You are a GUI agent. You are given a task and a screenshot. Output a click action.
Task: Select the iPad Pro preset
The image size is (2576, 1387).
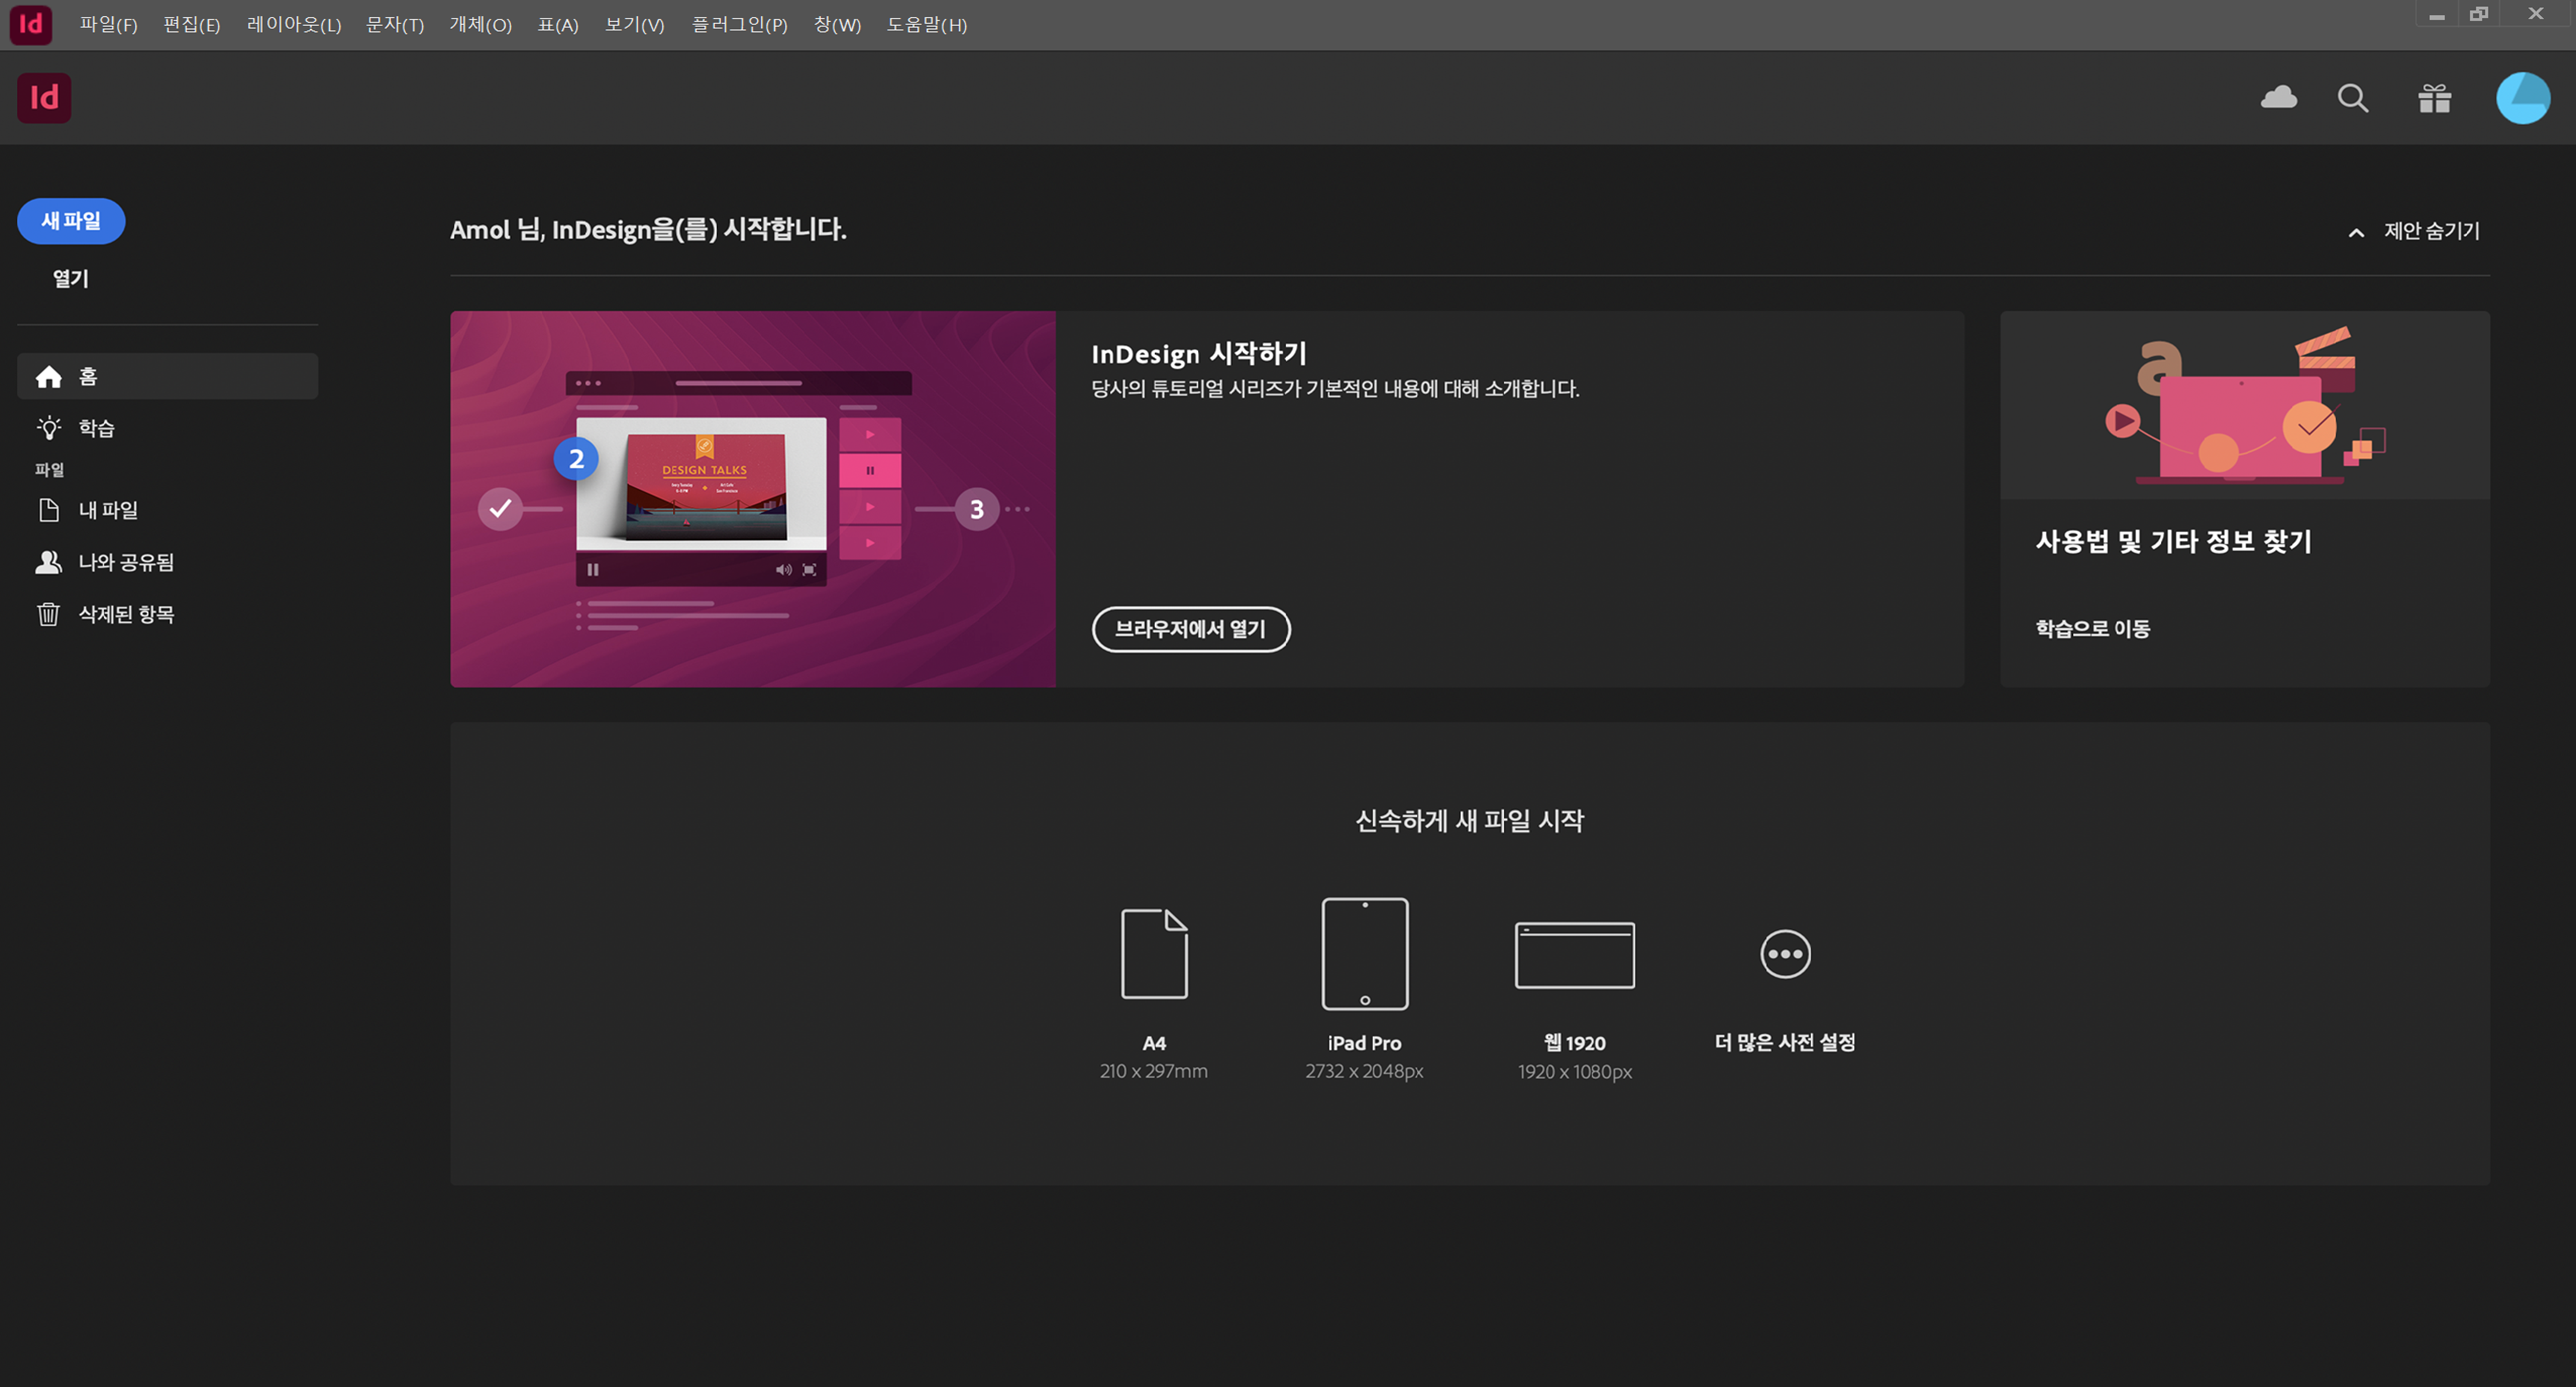(1364, 953)
